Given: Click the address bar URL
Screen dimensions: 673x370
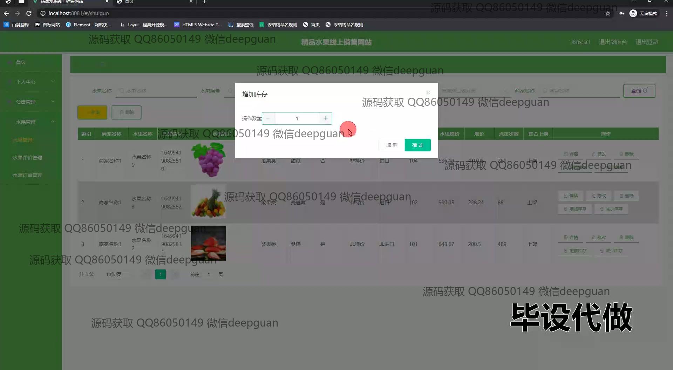Looking at the screenshot, I should (79, 13).
